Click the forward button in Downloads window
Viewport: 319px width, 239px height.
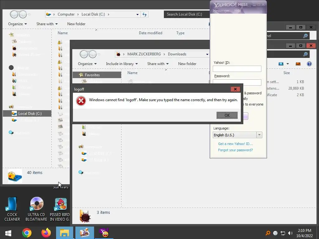click(93, 54)
